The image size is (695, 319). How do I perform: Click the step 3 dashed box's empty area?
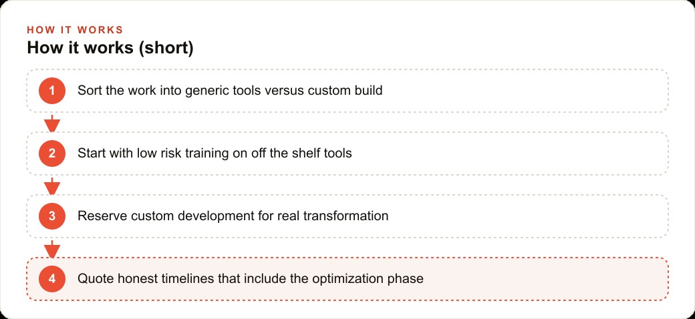[527, 216]
